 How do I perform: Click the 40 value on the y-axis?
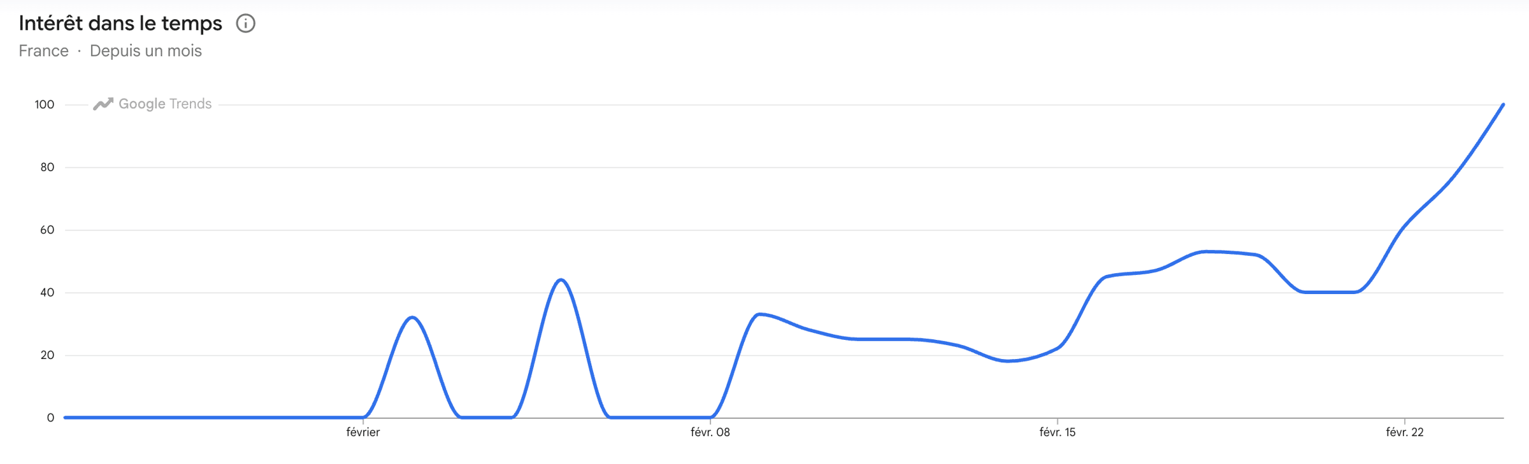pyautogui.click(x=47, y=293)
